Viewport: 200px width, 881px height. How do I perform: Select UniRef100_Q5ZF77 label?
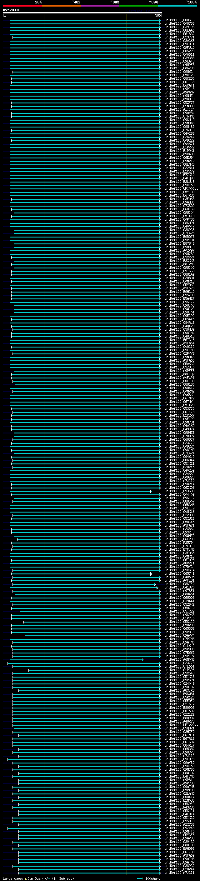179,103
